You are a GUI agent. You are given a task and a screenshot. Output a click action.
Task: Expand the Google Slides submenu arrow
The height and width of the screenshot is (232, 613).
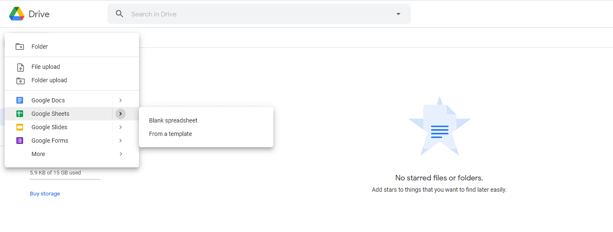[x=121, y=127]
